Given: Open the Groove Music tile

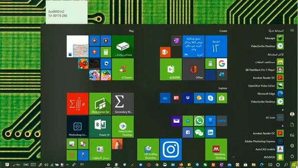Looking at the screenshot, I should point(95,41).
